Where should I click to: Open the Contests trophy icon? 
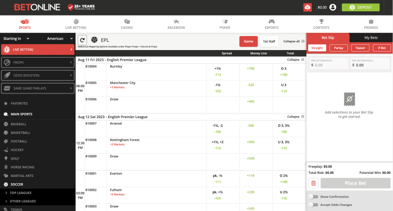point(321,22)
